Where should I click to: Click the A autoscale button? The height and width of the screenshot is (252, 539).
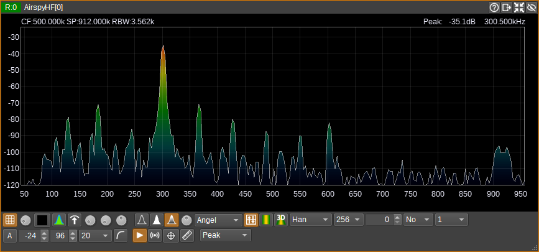(x=10, y=236)
